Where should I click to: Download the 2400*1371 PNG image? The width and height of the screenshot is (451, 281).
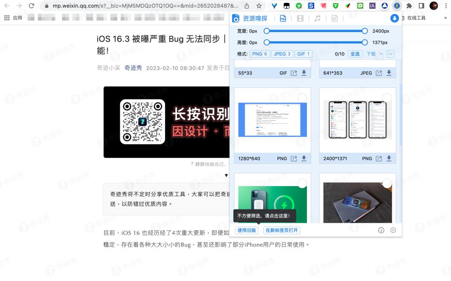[389, 158]
